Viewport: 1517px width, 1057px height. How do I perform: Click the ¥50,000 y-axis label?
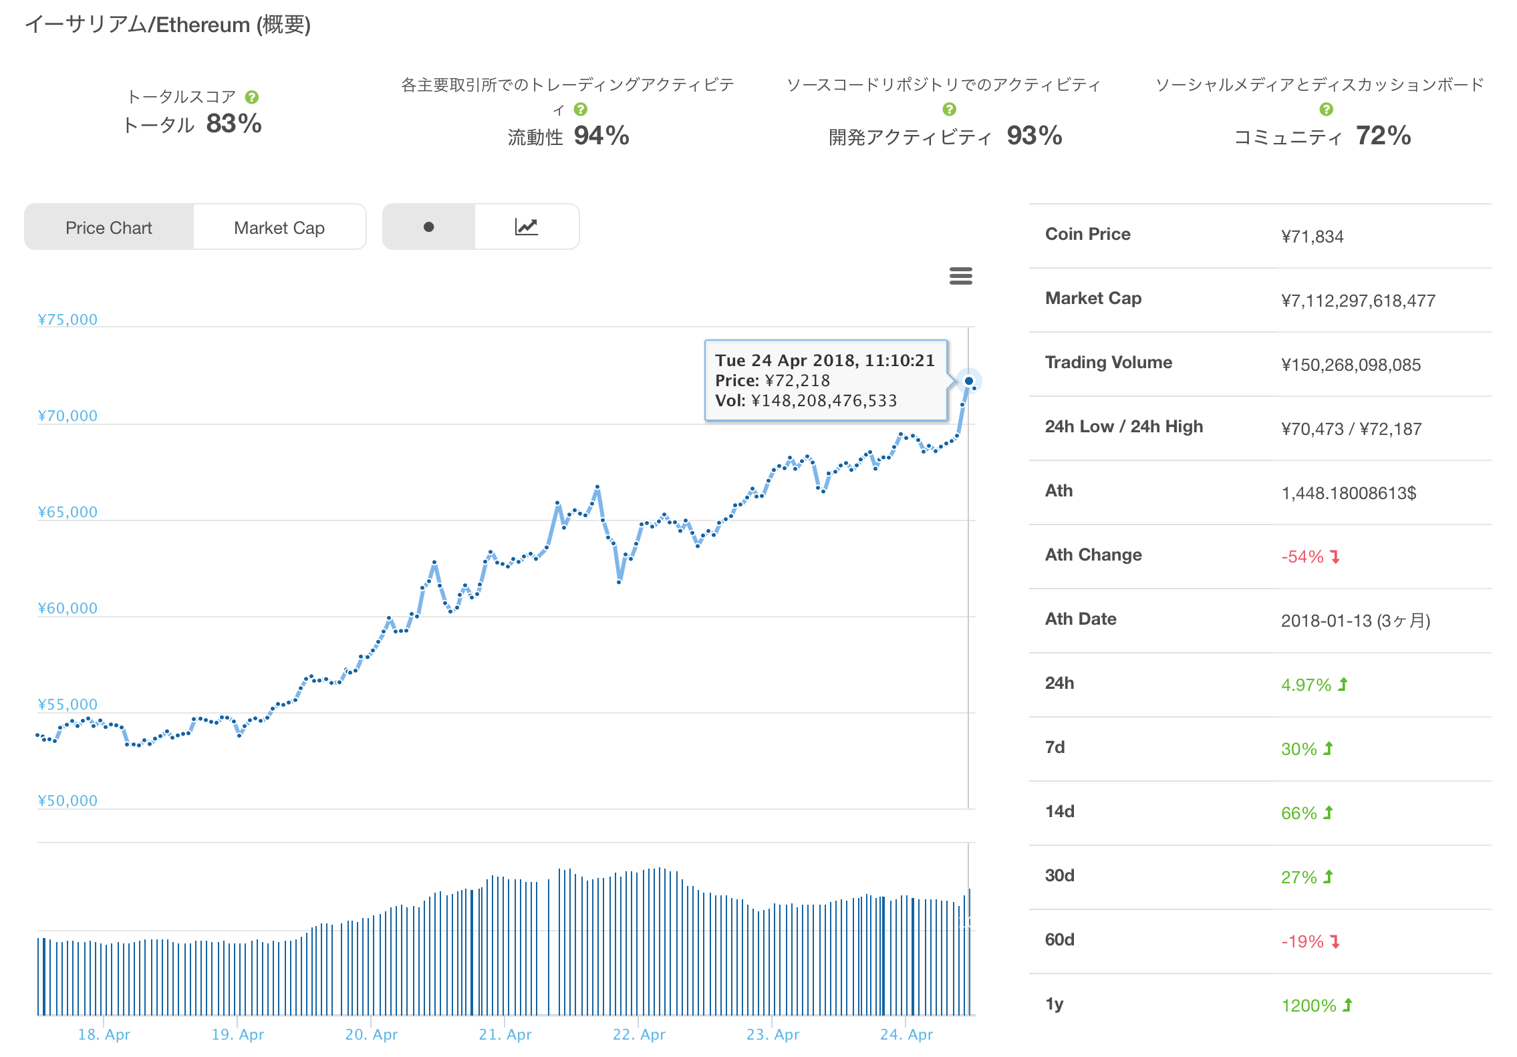tap(67, 800)
